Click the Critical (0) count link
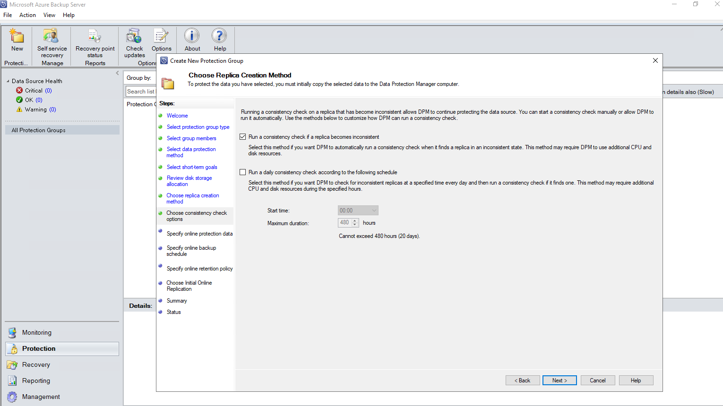723x406 pixels. (x=48, y=90)
